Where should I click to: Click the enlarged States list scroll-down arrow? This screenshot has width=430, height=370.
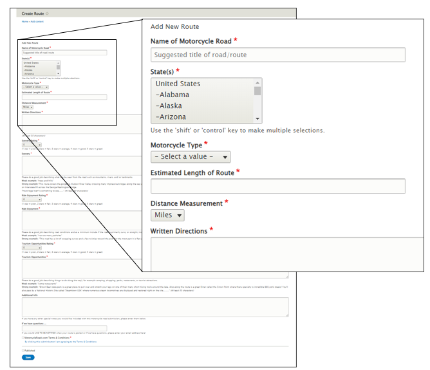[x=258, y=118]
